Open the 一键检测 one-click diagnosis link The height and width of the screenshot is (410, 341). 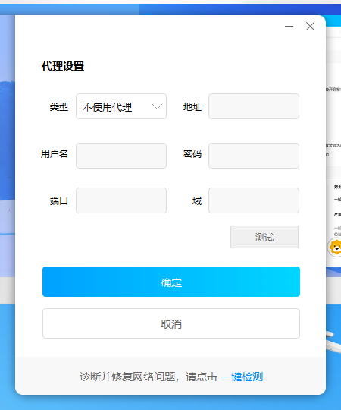242,377
